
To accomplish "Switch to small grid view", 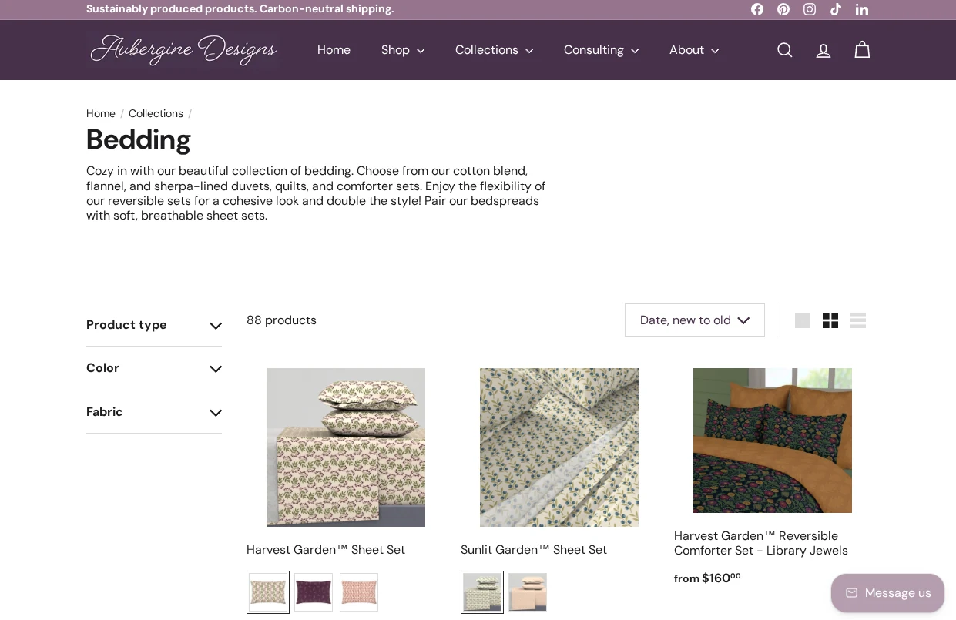I will click(830, 320).
